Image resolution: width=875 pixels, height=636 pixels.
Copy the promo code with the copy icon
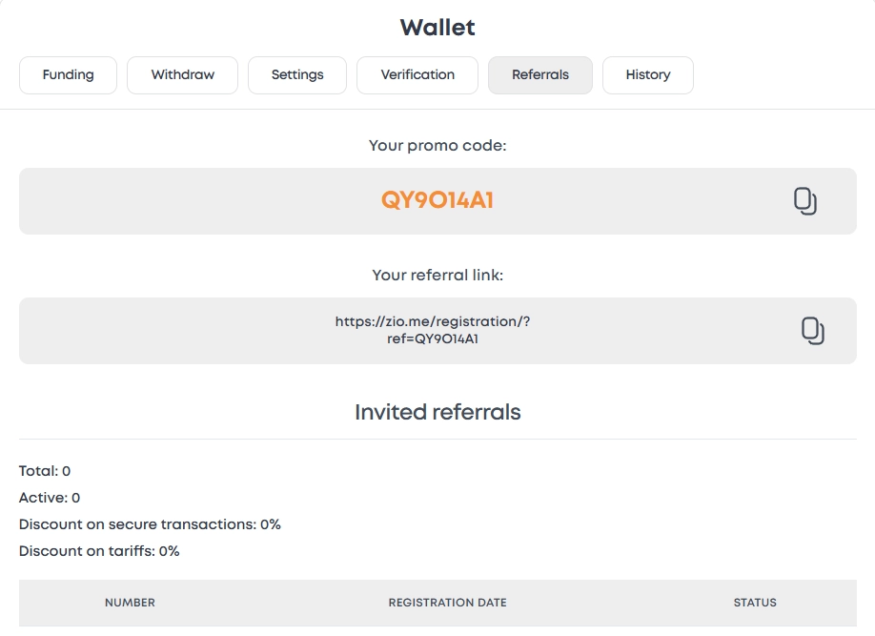[805, 201]
